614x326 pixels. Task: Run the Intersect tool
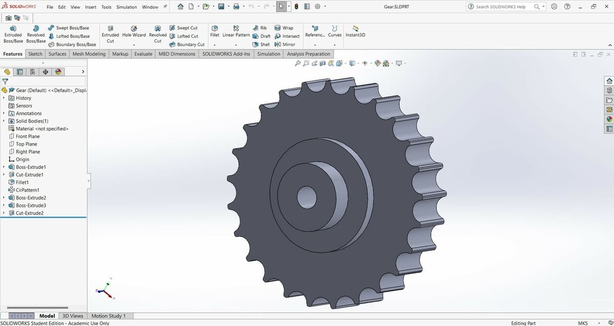(x=287, y=36)
